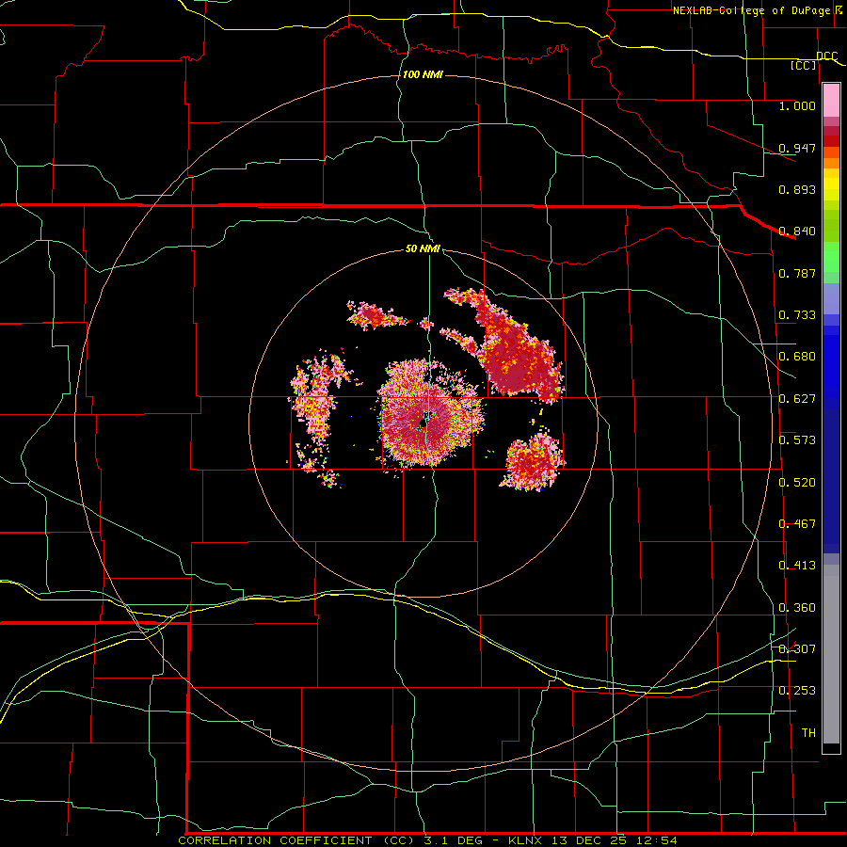This screenshot has width=847, height=847.
Task: Click the 0.253 scale value
Action: pyautogui.click(x=797, y=691)
